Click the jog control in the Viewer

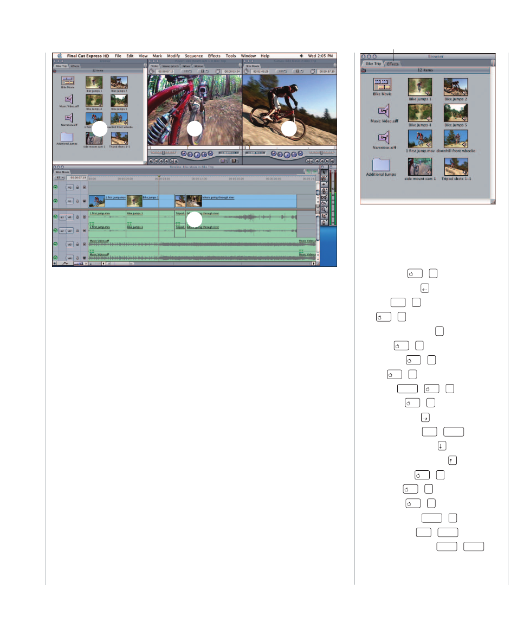pyautogui.click(x=229, y=153)
